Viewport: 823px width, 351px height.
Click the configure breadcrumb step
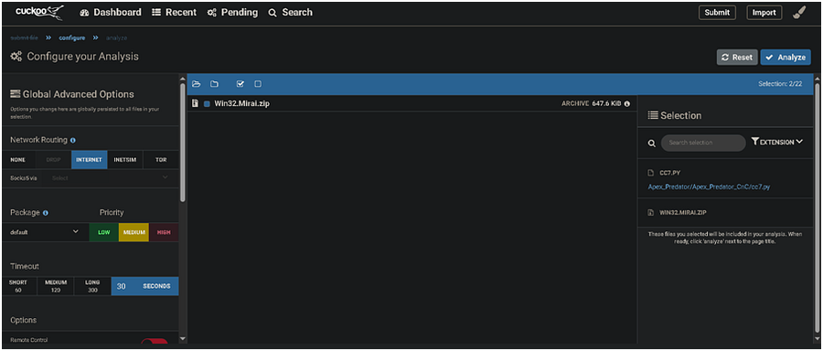click(72, 37)
